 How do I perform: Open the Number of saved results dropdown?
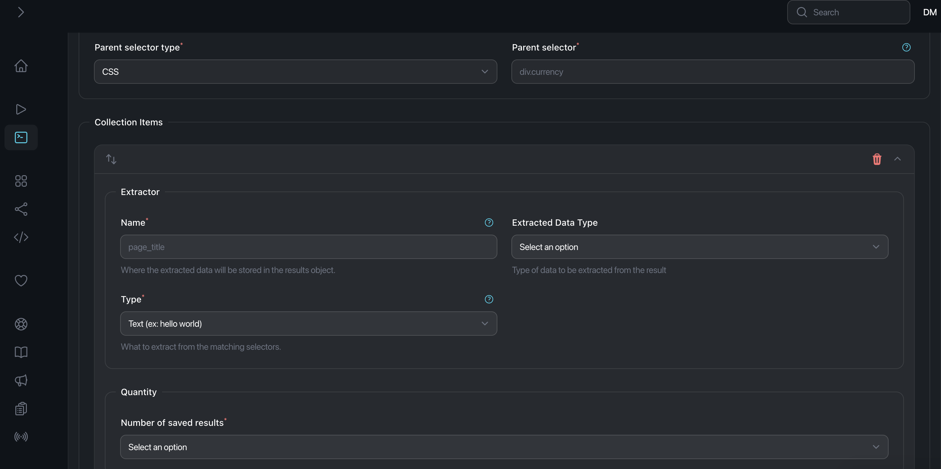(x=504, y=447)
